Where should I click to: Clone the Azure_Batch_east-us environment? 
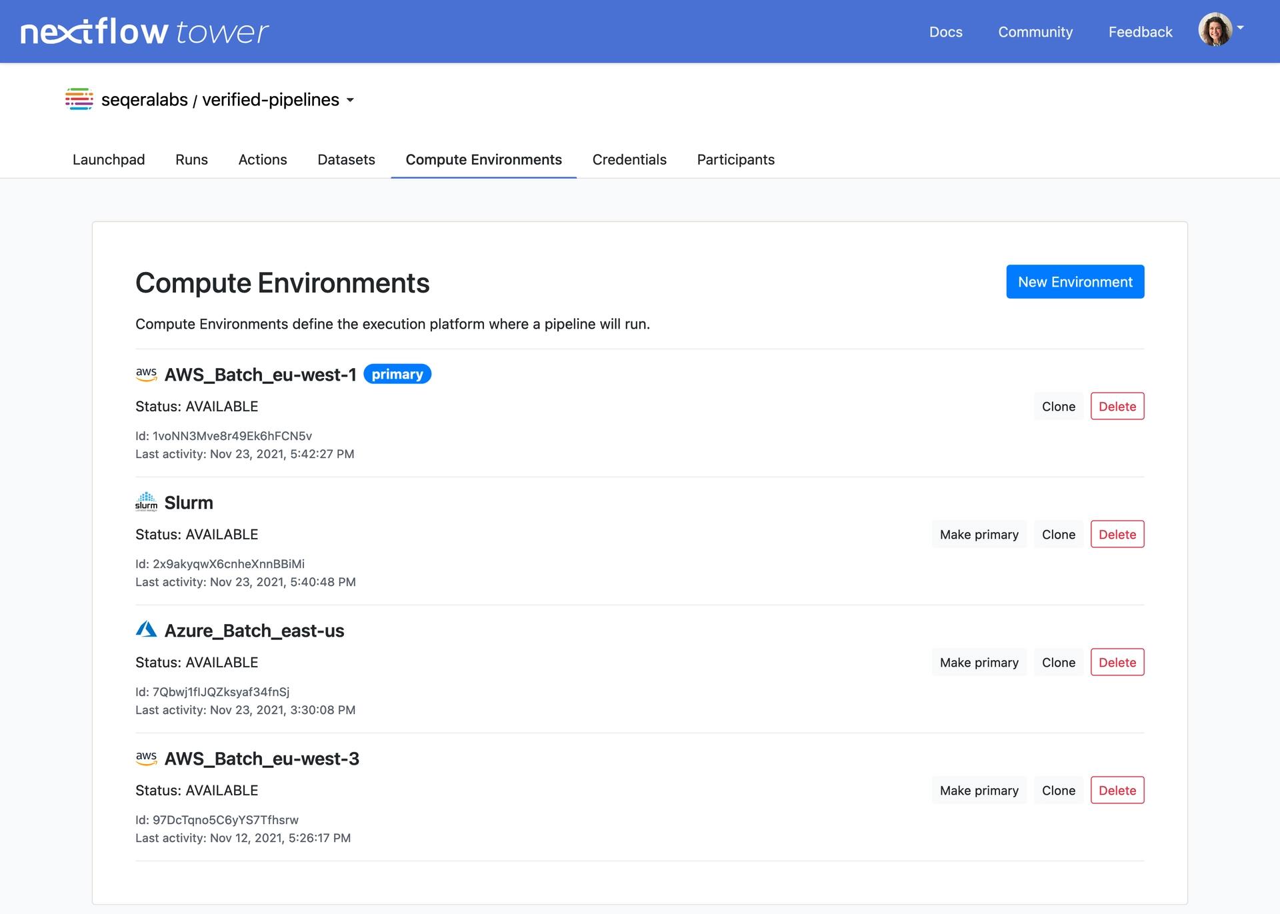[x=1059, y=663]
